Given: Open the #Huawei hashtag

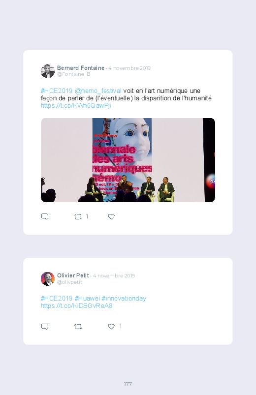Looking at the screenshot, I should (87, 298).
